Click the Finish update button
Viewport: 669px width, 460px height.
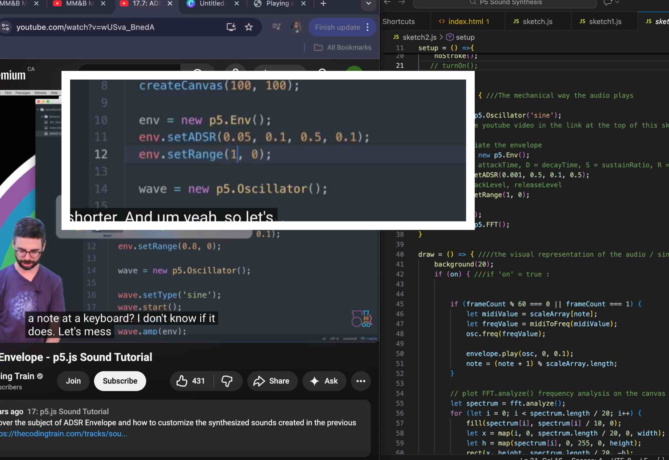coord(338,27)
